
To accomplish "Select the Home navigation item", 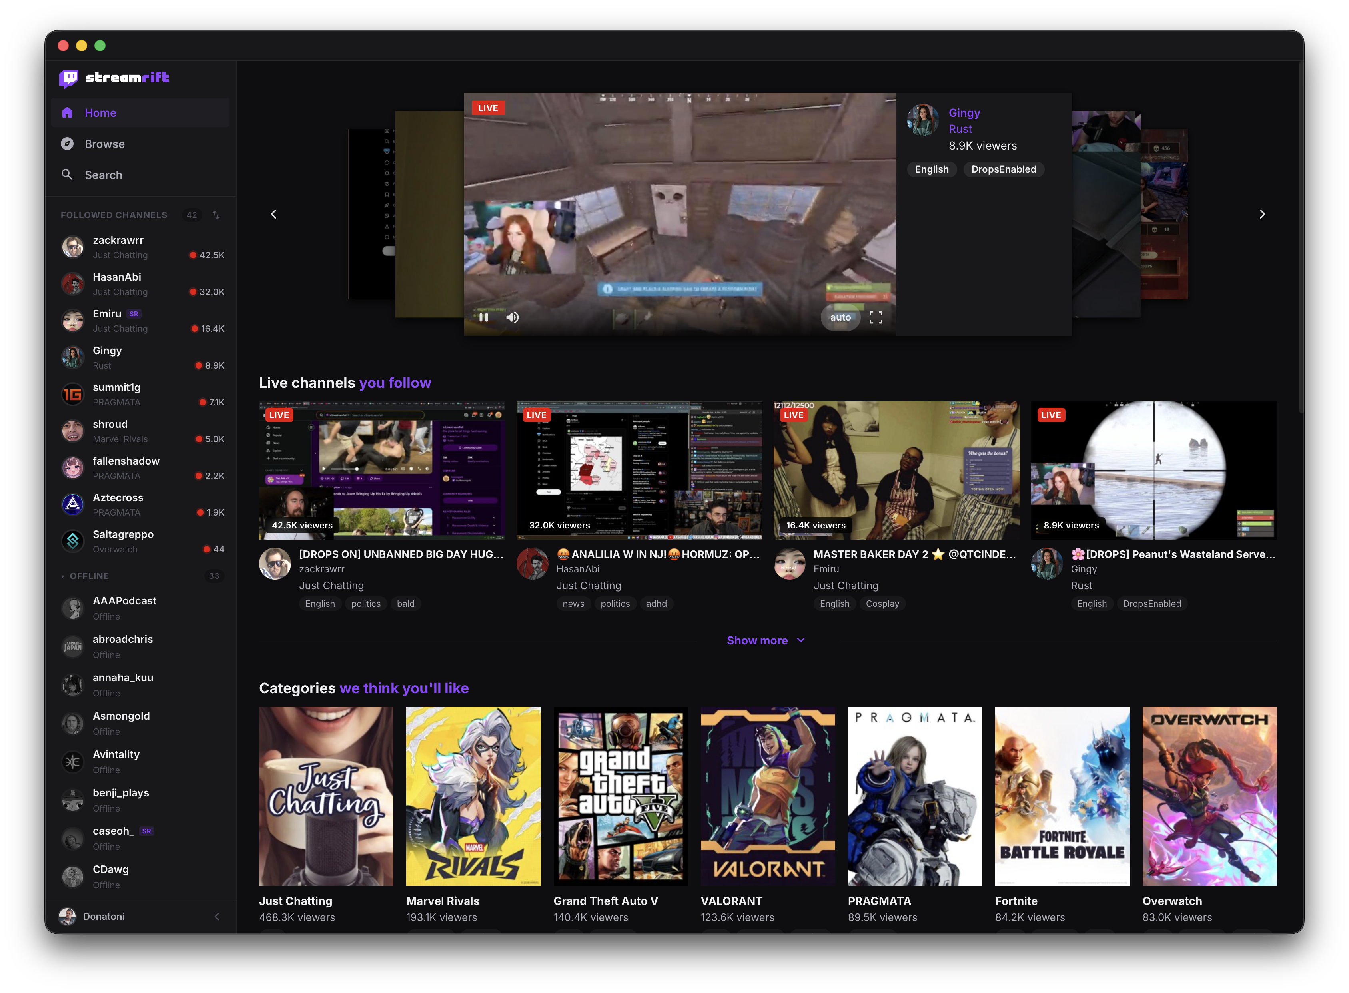I will (100, 113).
